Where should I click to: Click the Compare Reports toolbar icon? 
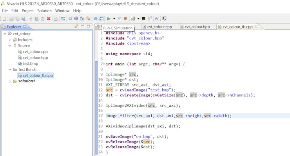point(150,19)
